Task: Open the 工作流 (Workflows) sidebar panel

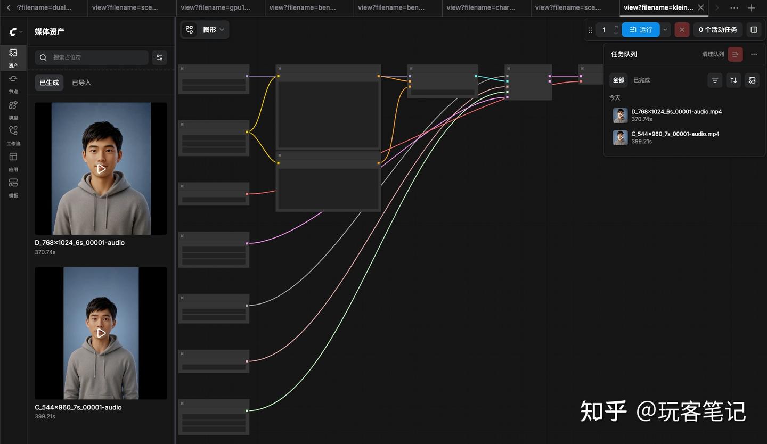Action: (13, 136)
